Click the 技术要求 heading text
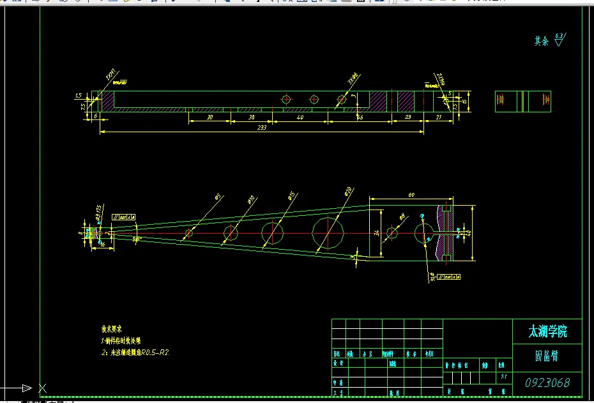This screenshot has height=403, width=594. [x=112, y=329]
